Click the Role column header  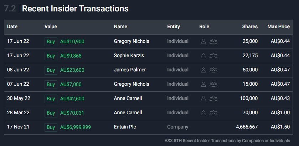204,26
